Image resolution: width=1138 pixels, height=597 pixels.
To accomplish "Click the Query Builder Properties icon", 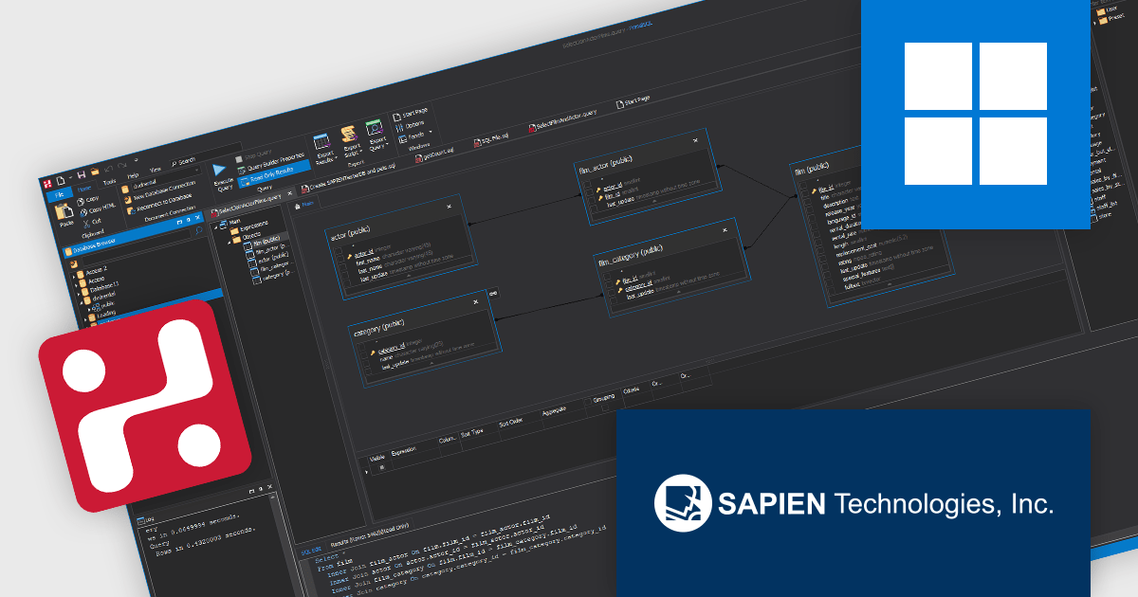I will (x=242, y=170).
